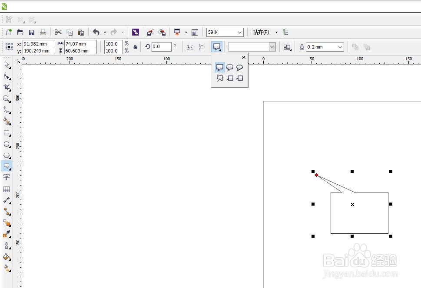Click the lower 100.0 scale percent field
This screenshot has width=421, height=288.
click(113, 51)
